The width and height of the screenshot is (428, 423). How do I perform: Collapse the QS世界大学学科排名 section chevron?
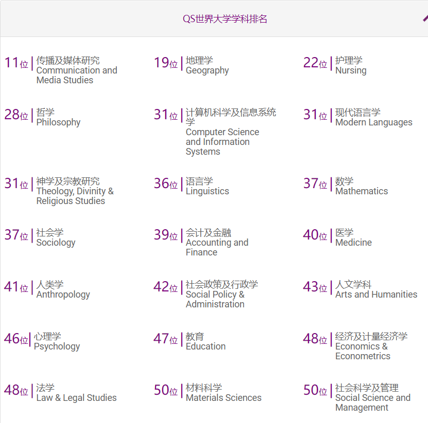pyautogui.click(x=424, y=19)
